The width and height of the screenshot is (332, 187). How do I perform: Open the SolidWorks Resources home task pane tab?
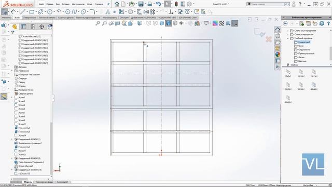(x=278, y=30)
